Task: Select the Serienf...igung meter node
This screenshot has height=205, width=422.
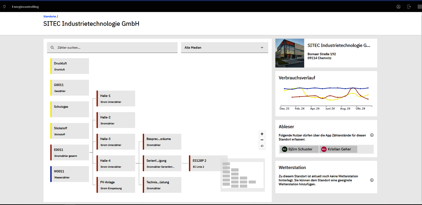Action: pyautogui.click(x=162, y=163)
